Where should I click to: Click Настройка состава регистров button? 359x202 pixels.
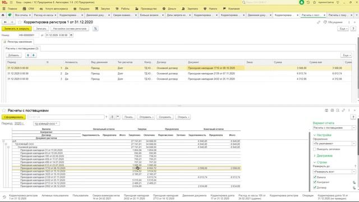[70, 29]
